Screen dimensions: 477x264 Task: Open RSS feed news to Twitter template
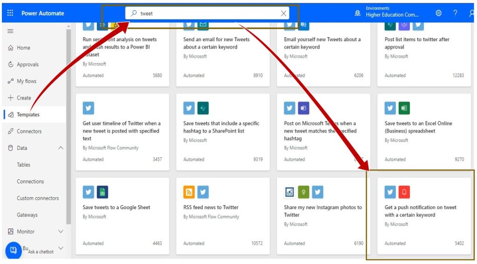(223, 216)
